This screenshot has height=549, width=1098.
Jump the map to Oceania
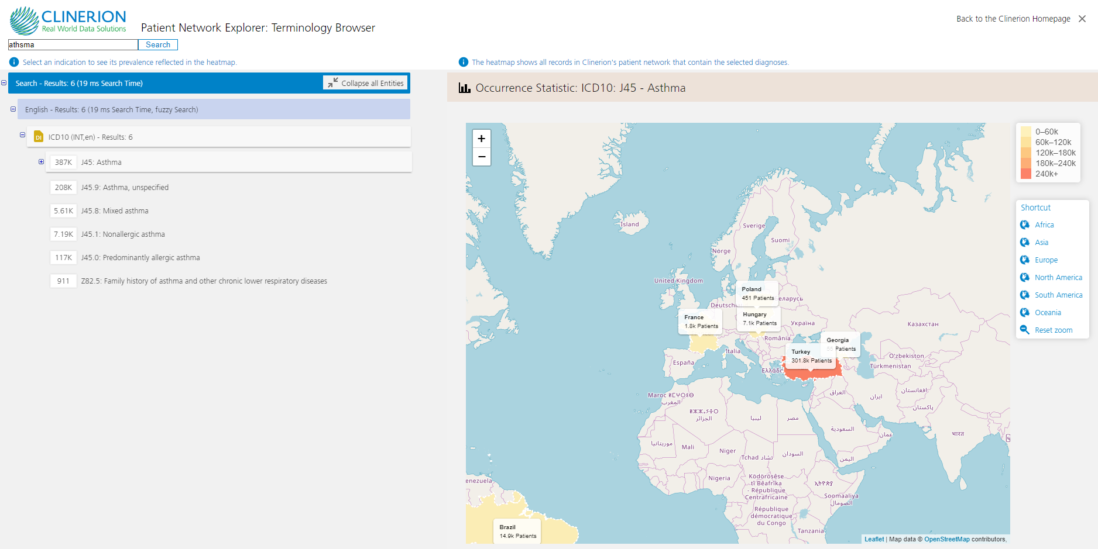click(1048, 312)
